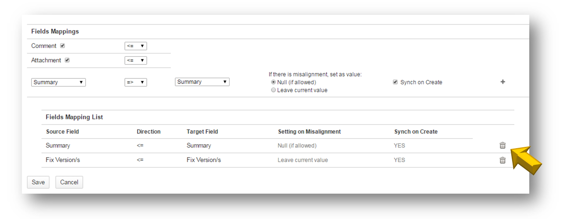Image resolution: width=563 pixels, height=219 pixels.
Task: Open the => direction dropdown
Action: 135,82
